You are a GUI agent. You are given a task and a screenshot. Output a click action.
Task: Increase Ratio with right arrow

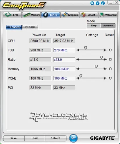[105, 59]
